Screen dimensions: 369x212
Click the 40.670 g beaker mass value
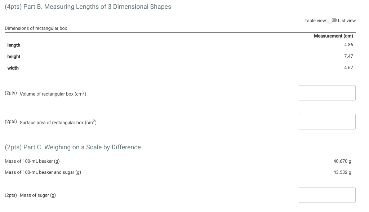[x=342, y=161]
